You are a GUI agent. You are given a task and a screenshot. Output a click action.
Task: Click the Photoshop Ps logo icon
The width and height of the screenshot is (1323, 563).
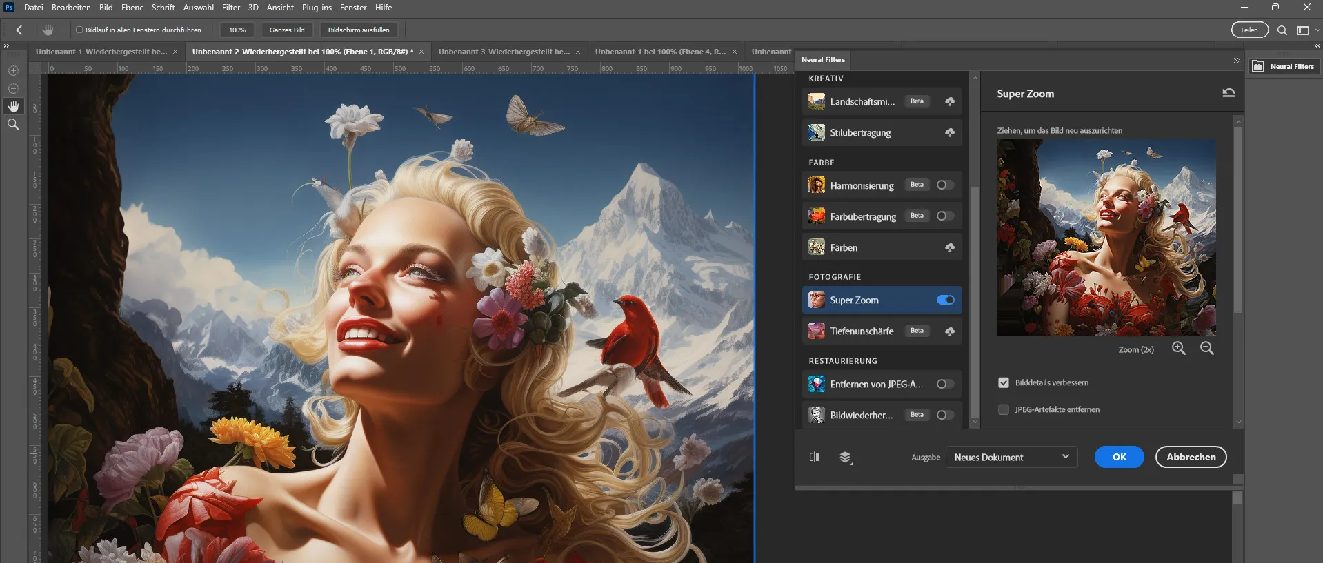click(x=9, y=8)
